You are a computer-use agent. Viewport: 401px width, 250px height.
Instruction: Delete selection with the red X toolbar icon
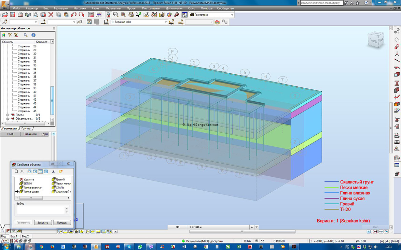pos(51,15)
